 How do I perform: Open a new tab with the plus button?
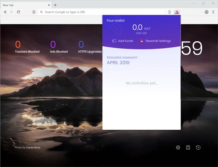pyautogui.click(x=55, y=5)
